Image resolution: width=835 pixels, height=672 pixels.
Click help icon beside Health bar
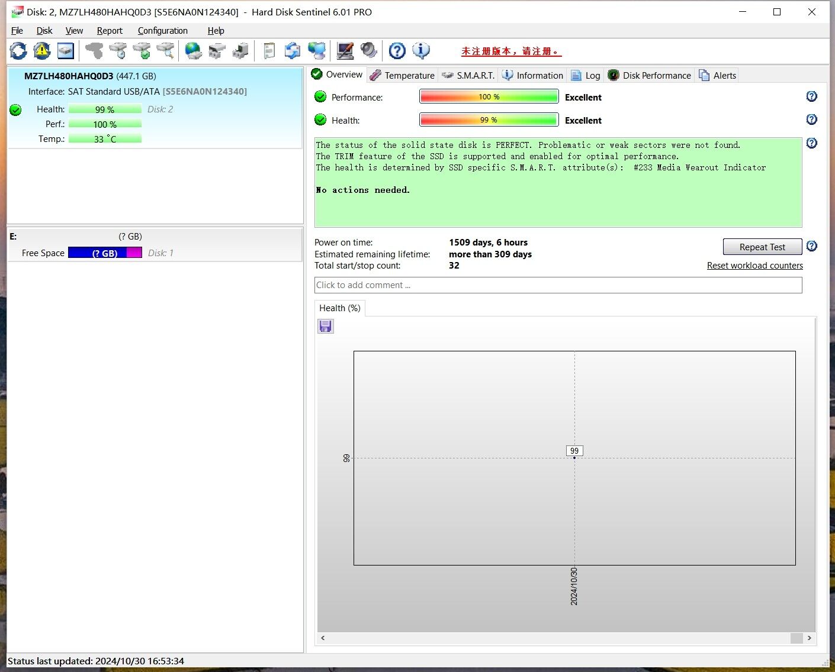(812, 119)
